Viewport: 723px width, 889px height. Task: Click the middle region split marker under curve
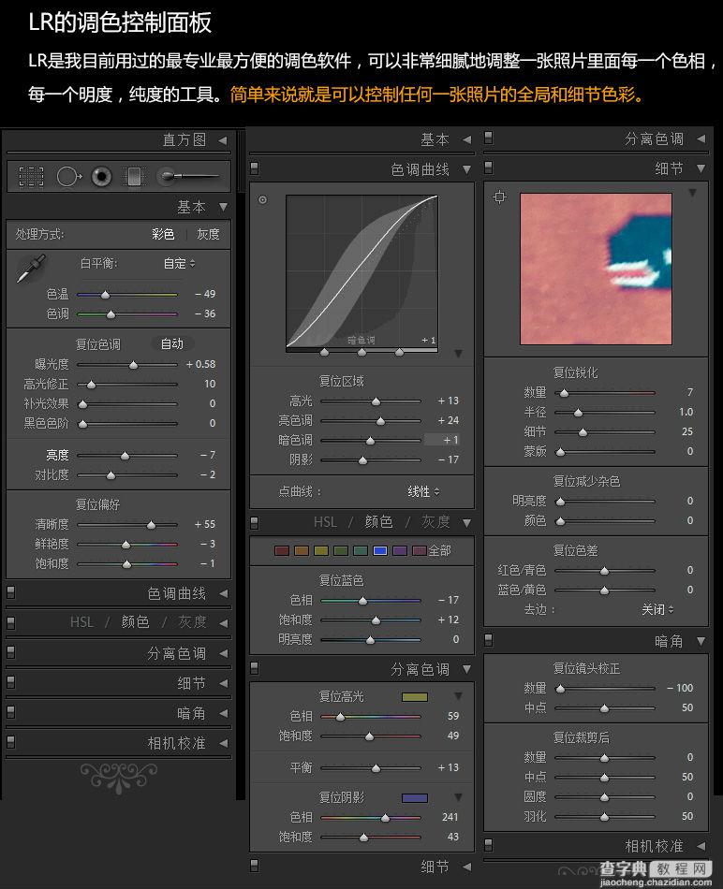(x=361, y=352)
